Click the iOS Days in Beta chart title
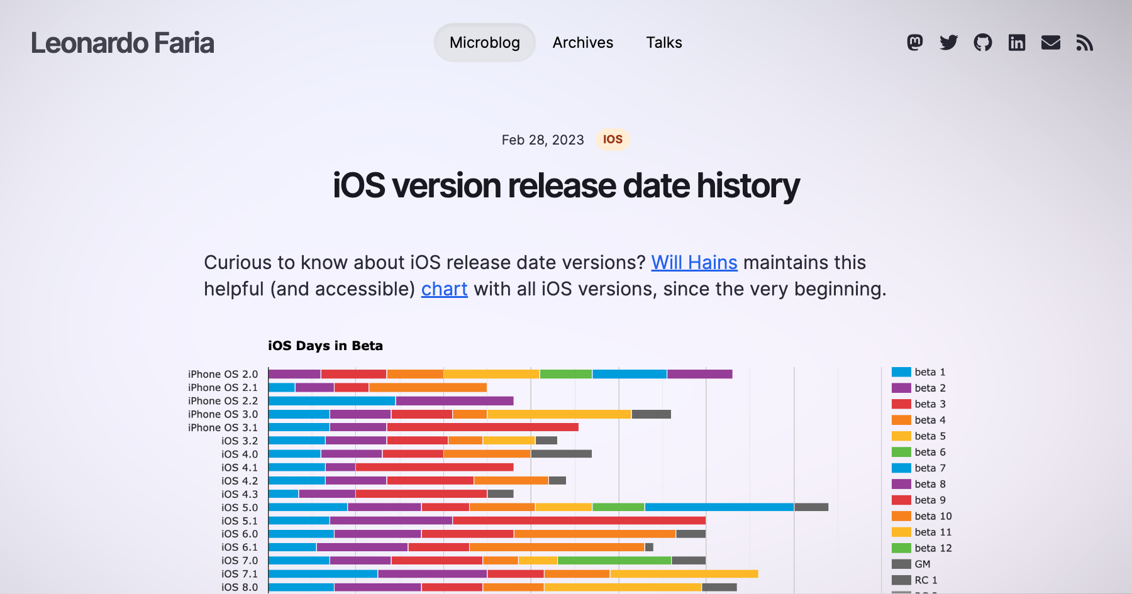 (x=325, y=345)
